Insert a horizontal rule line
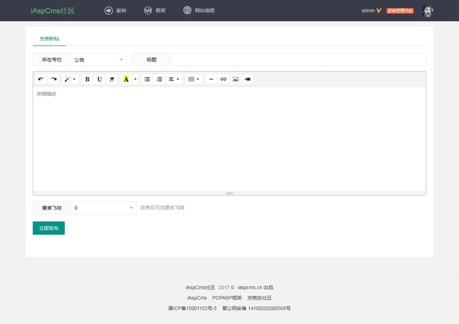Viewport: 459px width, 324px height. pyautogui.click(x=211, y=79)
